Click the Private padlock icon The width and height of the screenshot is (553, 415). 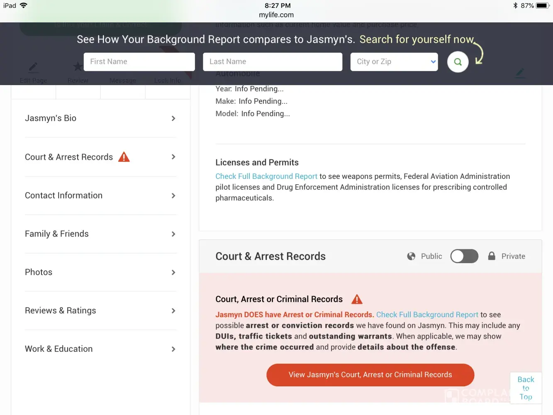[x=492, y=256]
